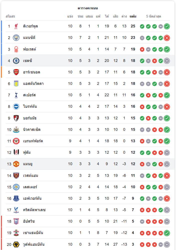Click the Manchester City crest icon
Screen dimensions: 176x250
(16, 38)
